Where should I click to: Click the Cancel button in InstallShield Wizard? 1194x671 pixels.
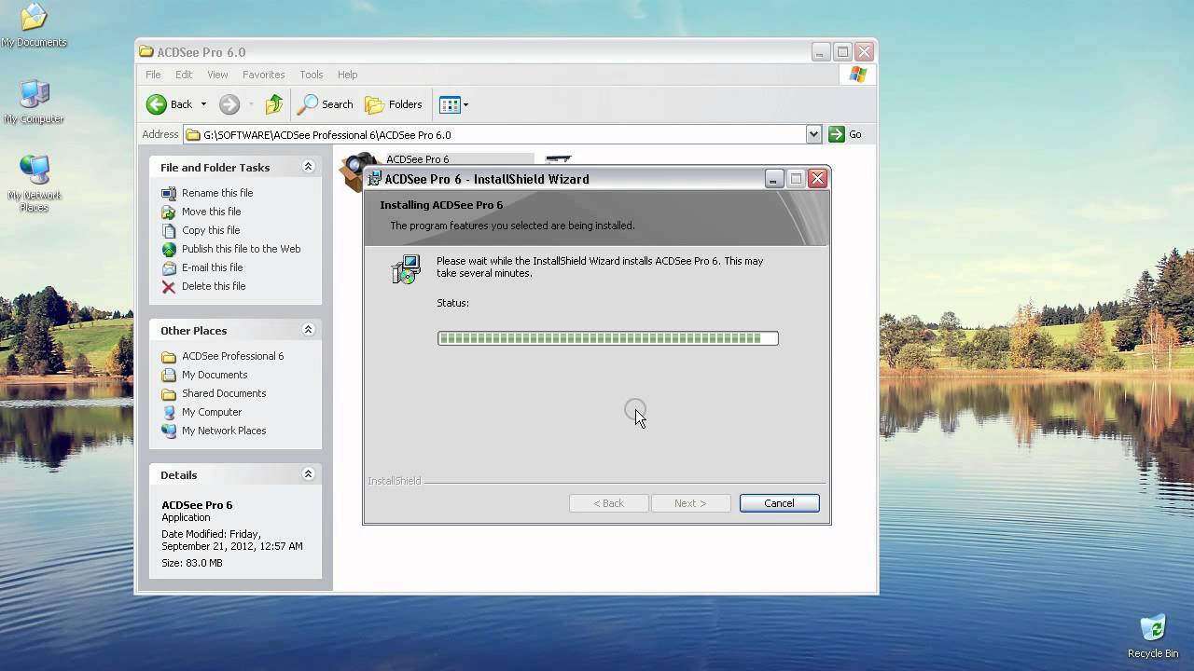(x=779, y=503)
